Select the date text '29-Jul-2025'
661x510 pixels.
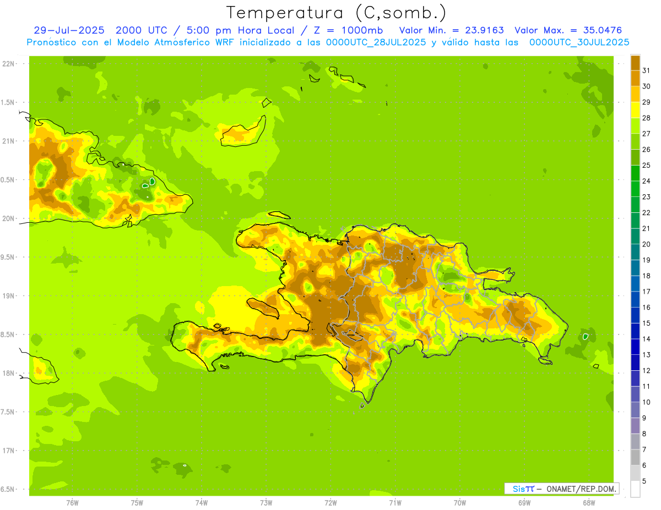[x=69, y=30]
